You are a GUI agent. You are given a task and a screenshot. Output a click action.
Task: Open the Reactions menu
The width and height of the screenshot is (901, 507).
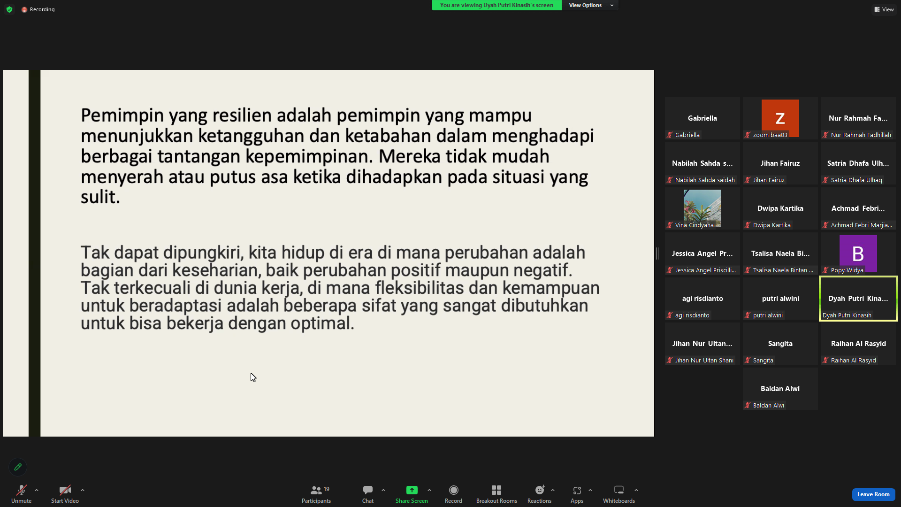click(540, 494)
